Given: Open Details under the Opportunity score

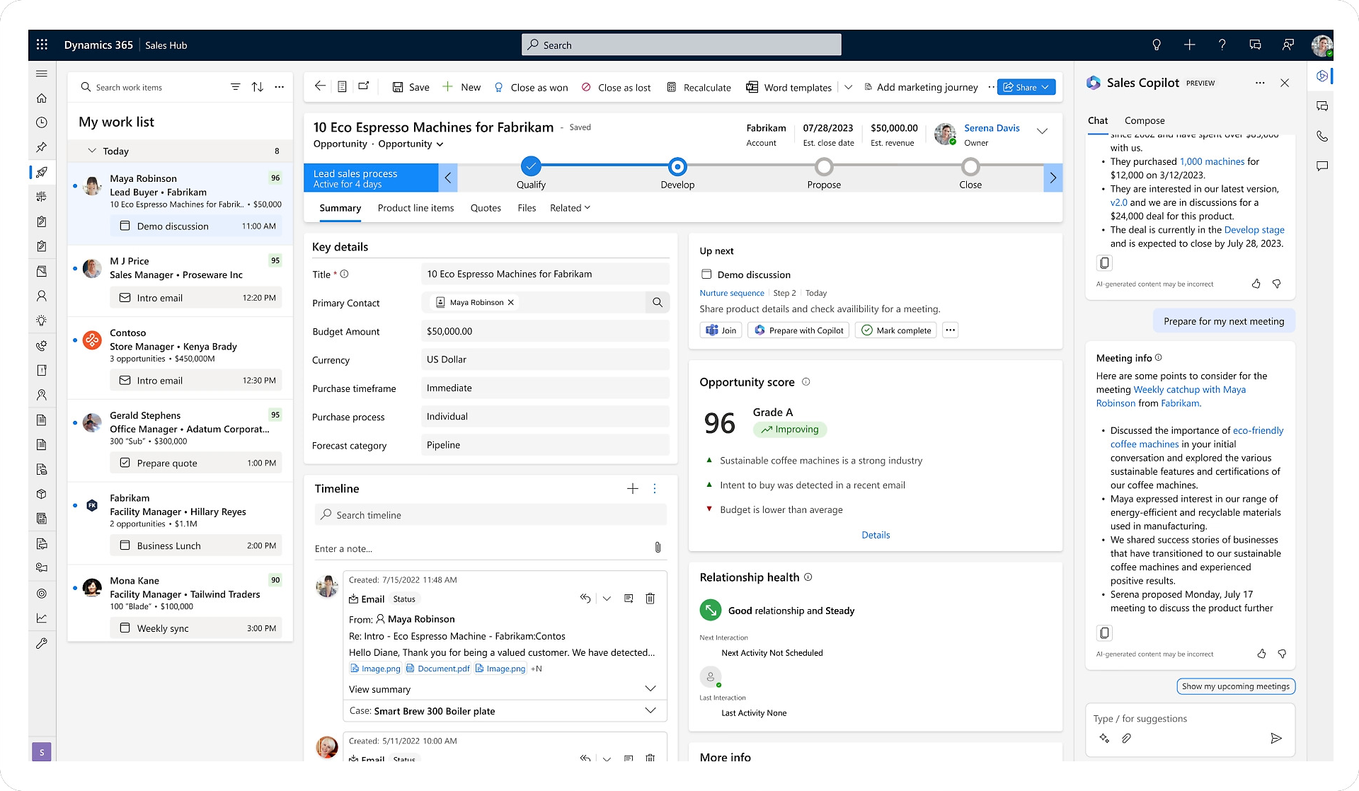Looking at the screenshot, I should point(876,534).
